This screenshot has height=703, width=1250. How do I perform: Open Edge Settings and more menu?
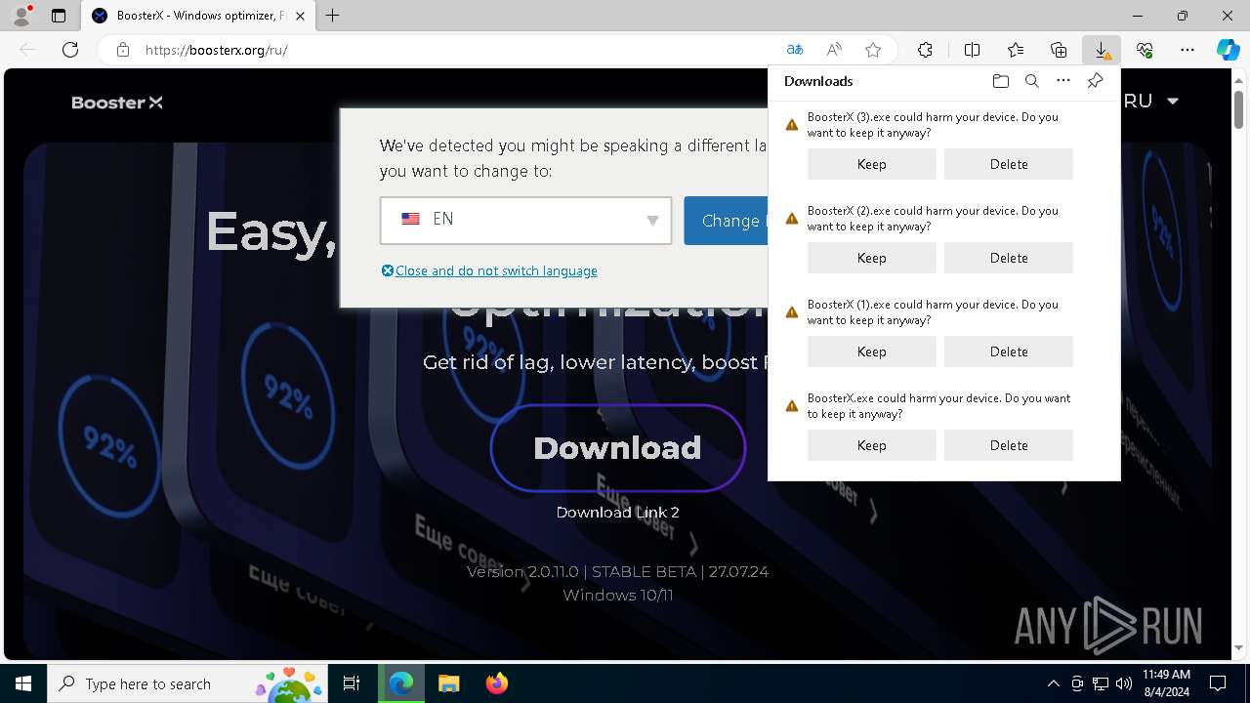click(x=1187, y=50)
